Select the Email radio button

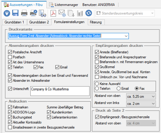[x=118, y=88]
